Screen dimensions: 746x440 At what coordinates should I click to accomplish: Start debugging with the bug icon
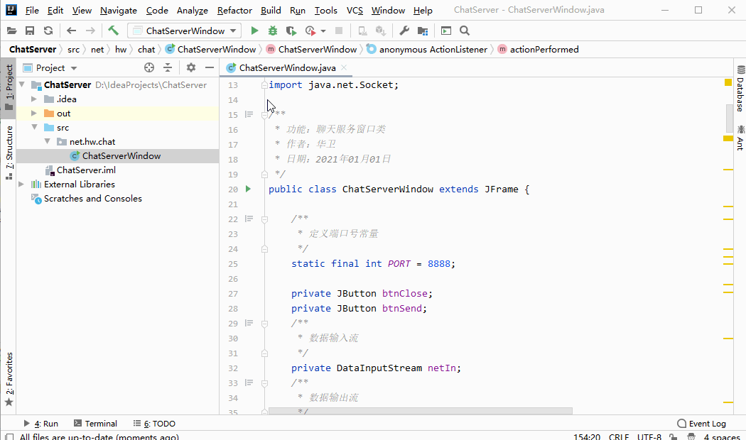tap(273, 31)
